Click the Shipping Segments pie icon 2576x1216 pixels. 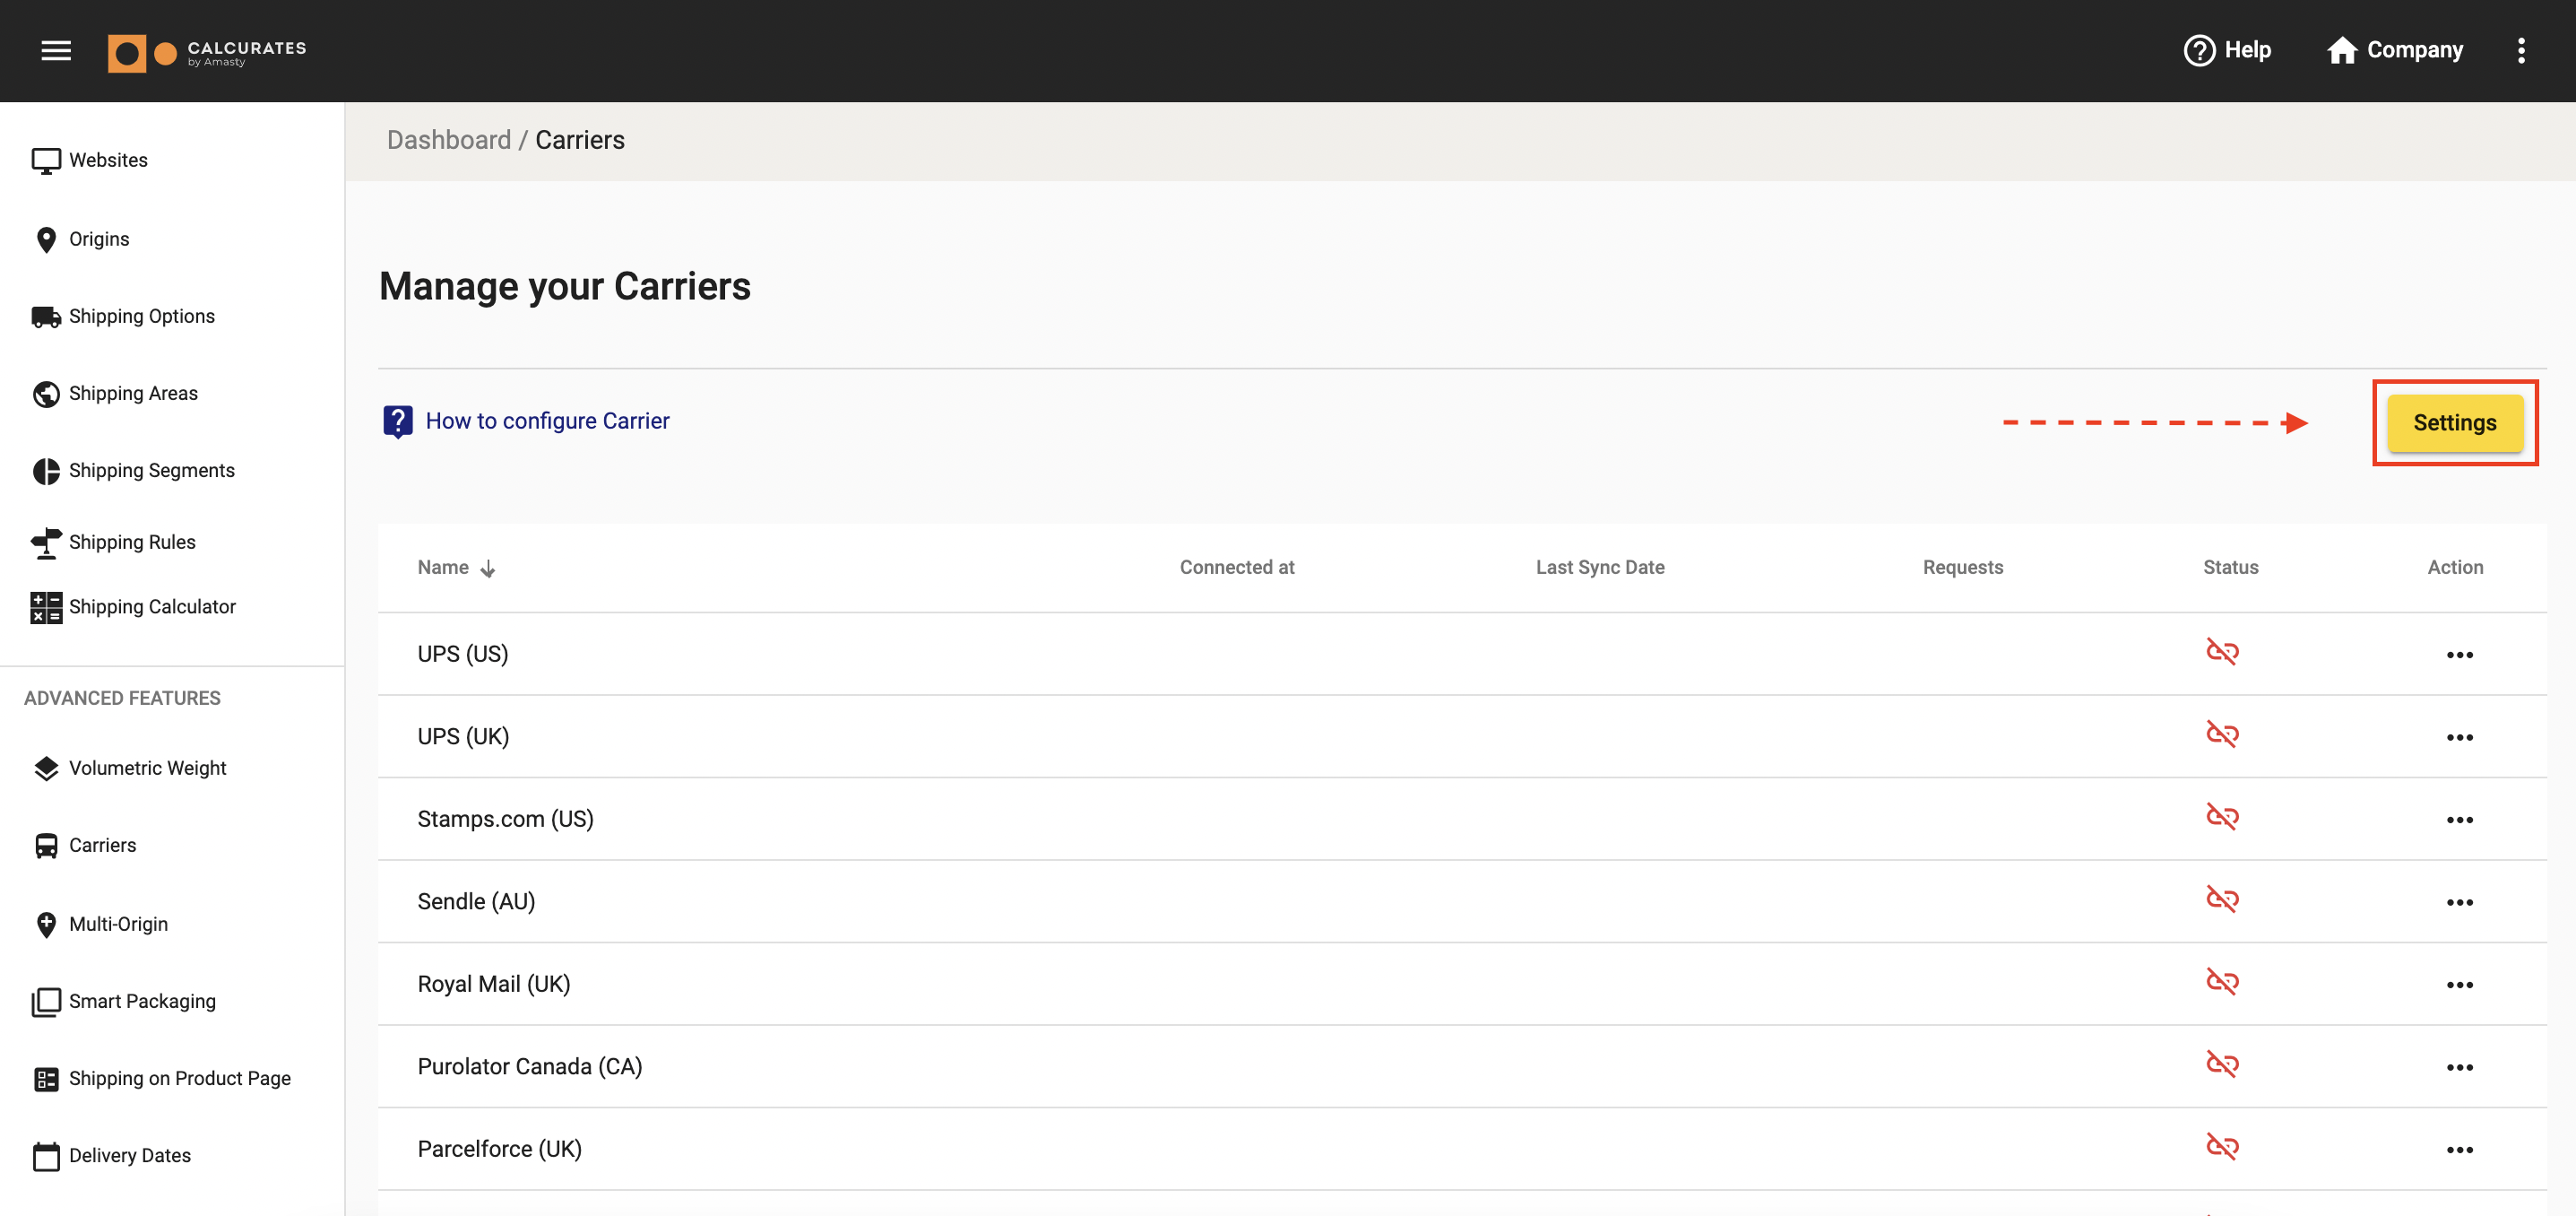pyautogui.click(x=46, y=472)
